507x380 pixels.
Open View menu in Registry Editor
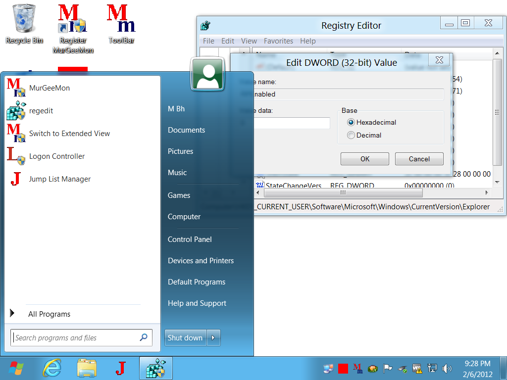pyautogui.click(x=249, y=41)
